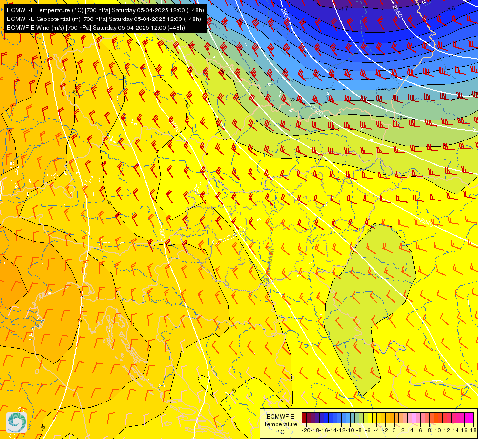Click the 0 label on the legend scale
The image size is (478, 439).
(x=394, y=430)
